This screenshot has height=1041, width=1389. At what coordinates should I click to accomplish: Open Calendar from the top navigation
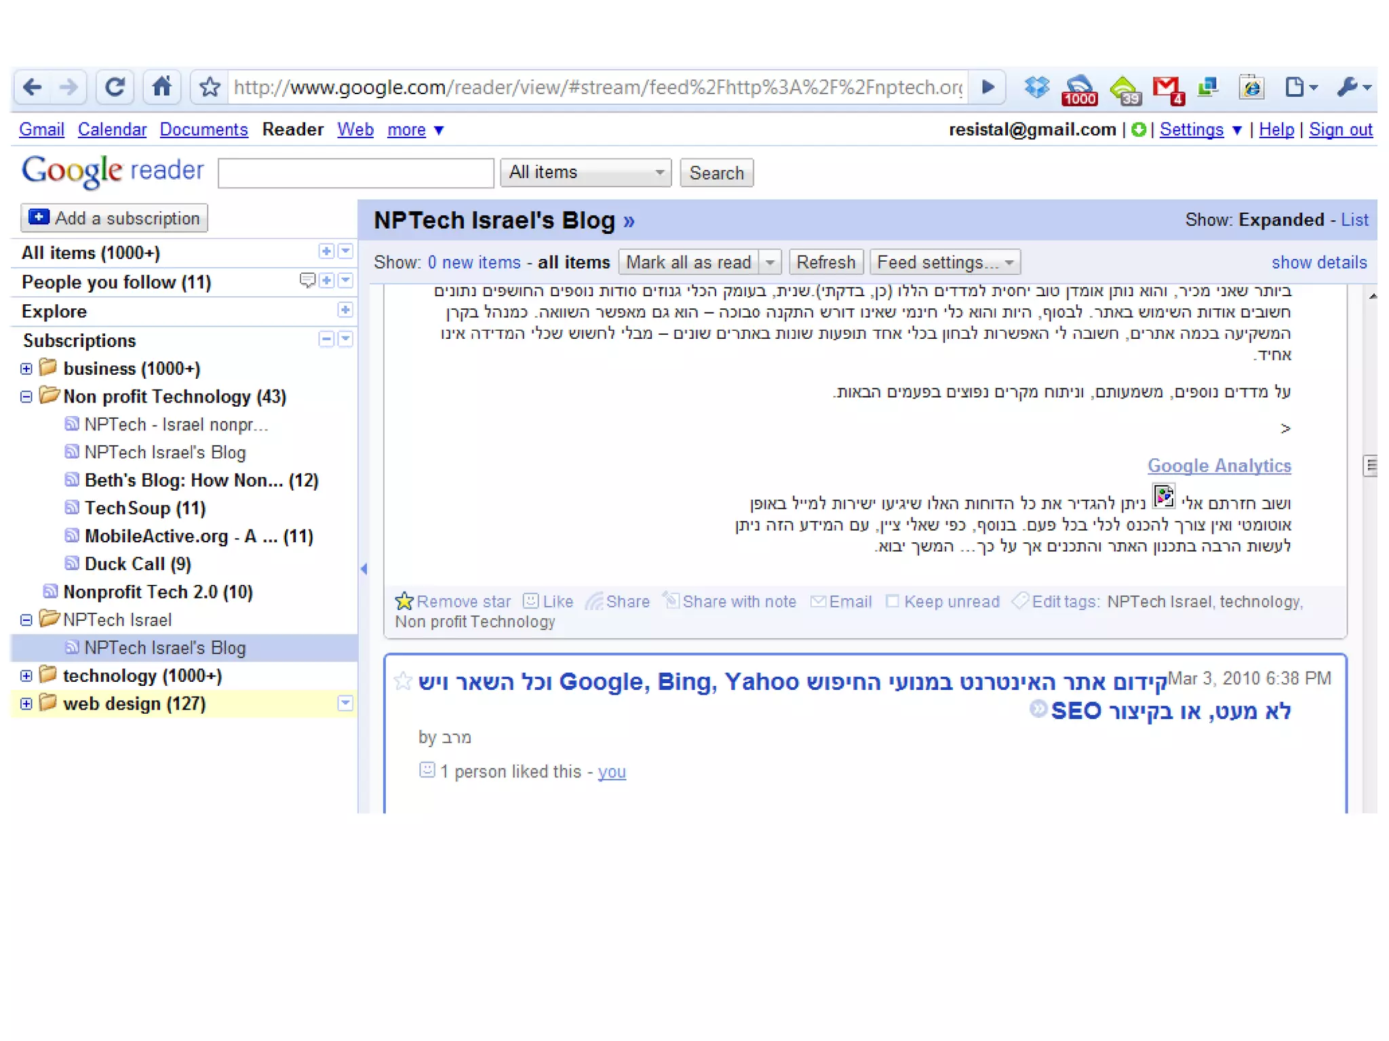coord(112,129)
